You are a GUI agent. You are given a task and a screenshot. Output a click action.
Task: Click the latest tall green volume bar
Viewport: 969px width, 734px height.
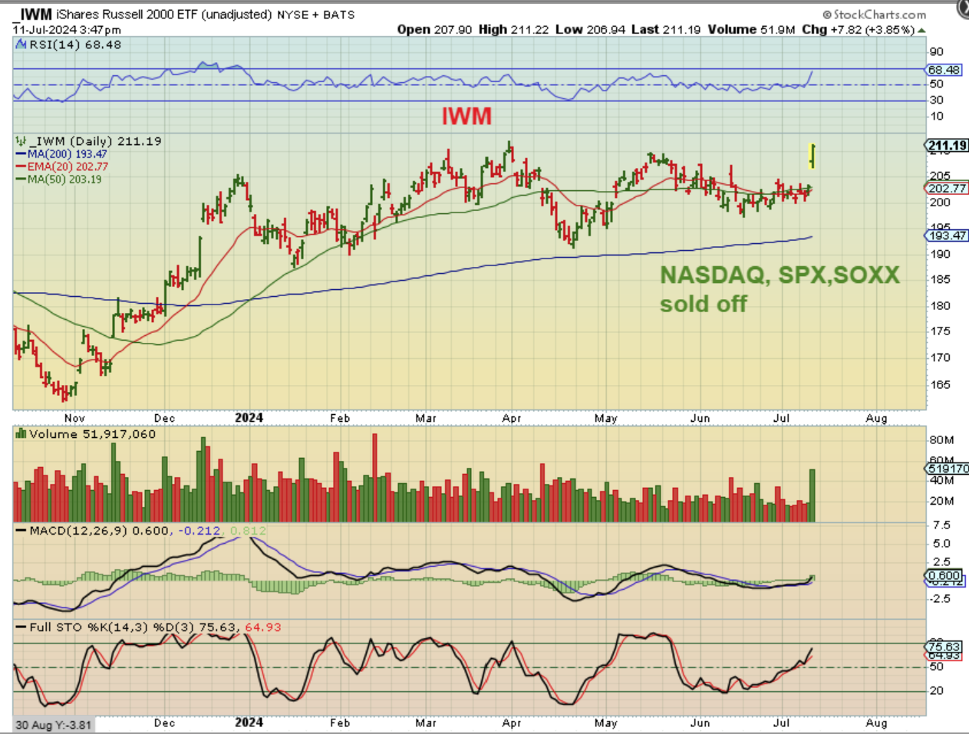pos(812,495)
